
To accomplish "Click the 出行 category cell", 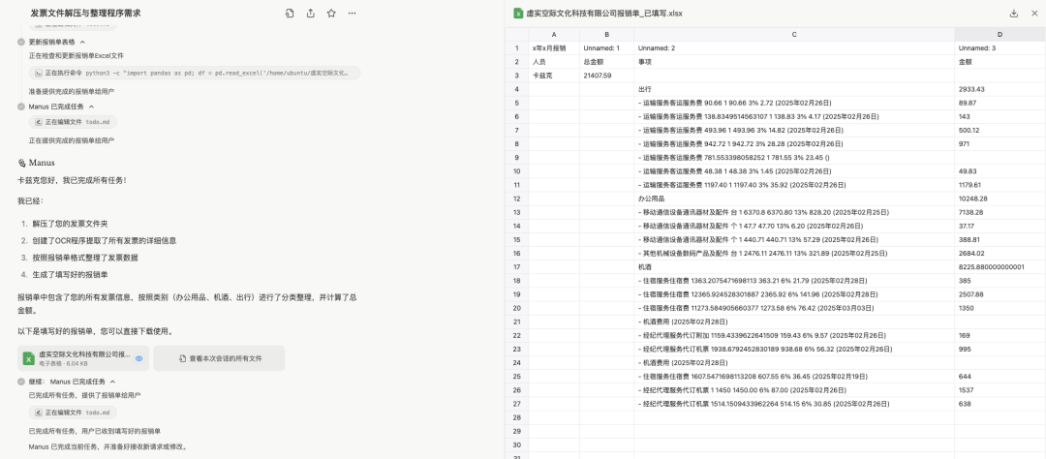I will point(794,89).
